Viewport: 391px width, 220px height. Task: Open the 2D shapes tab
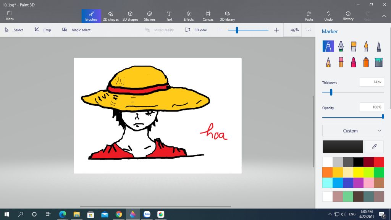pos(111,16)
